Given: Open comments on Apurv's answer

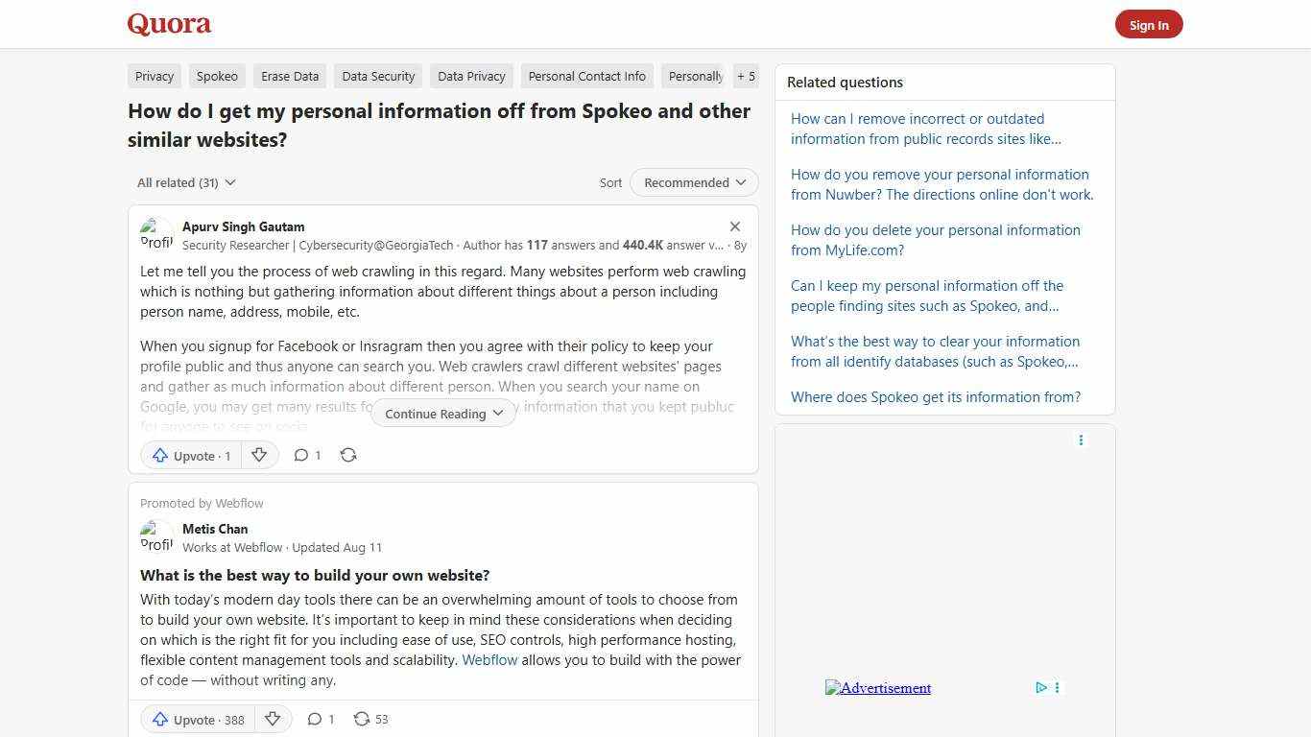Looking at the screenshot, I should click(x=306, y=455).
